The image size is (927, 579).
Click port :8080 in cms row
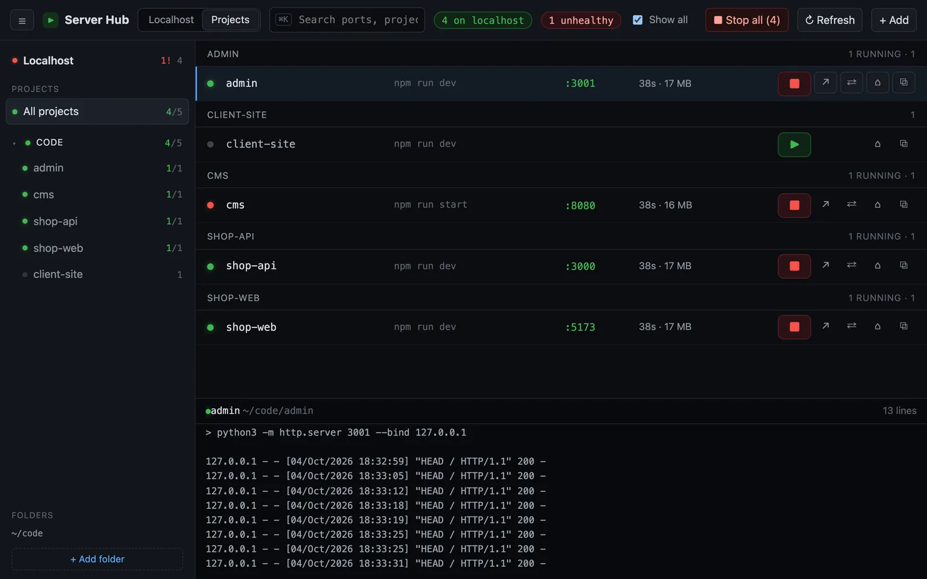[580, 206]
